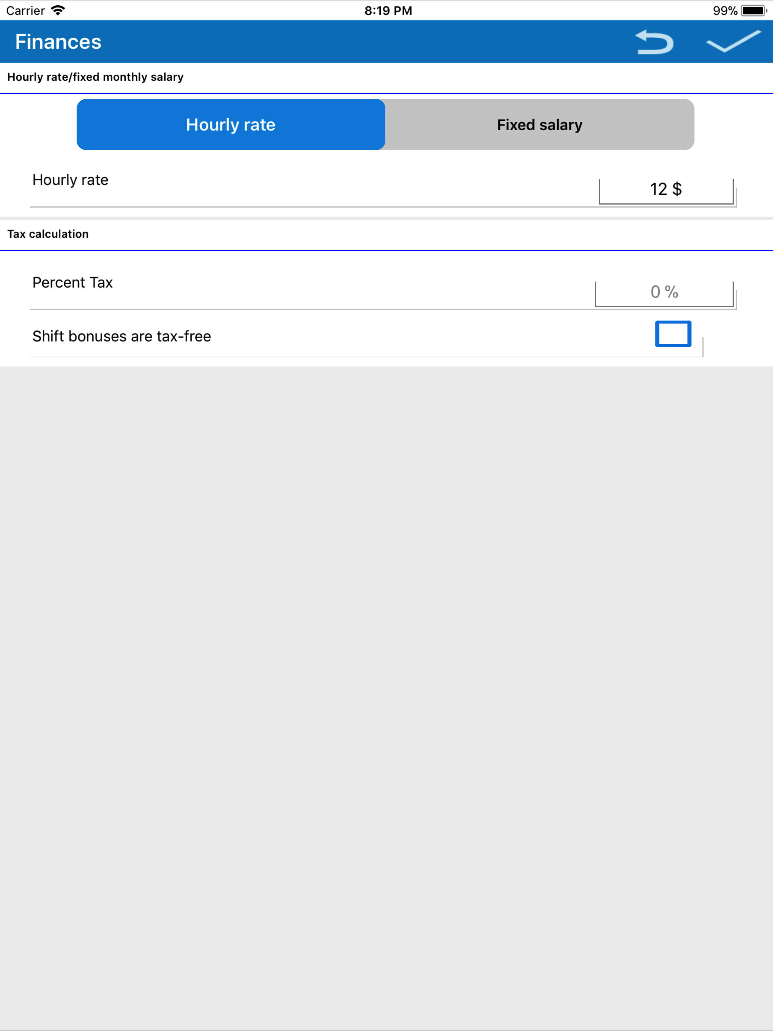Select the Hourly rate segment

click(231, 125)
